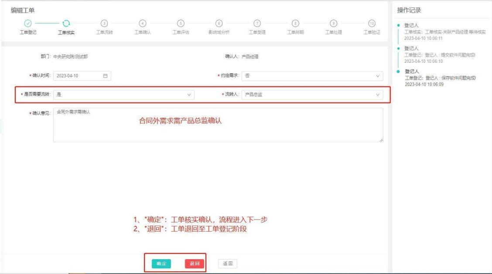Click the red 退回 button

(194, 264)
